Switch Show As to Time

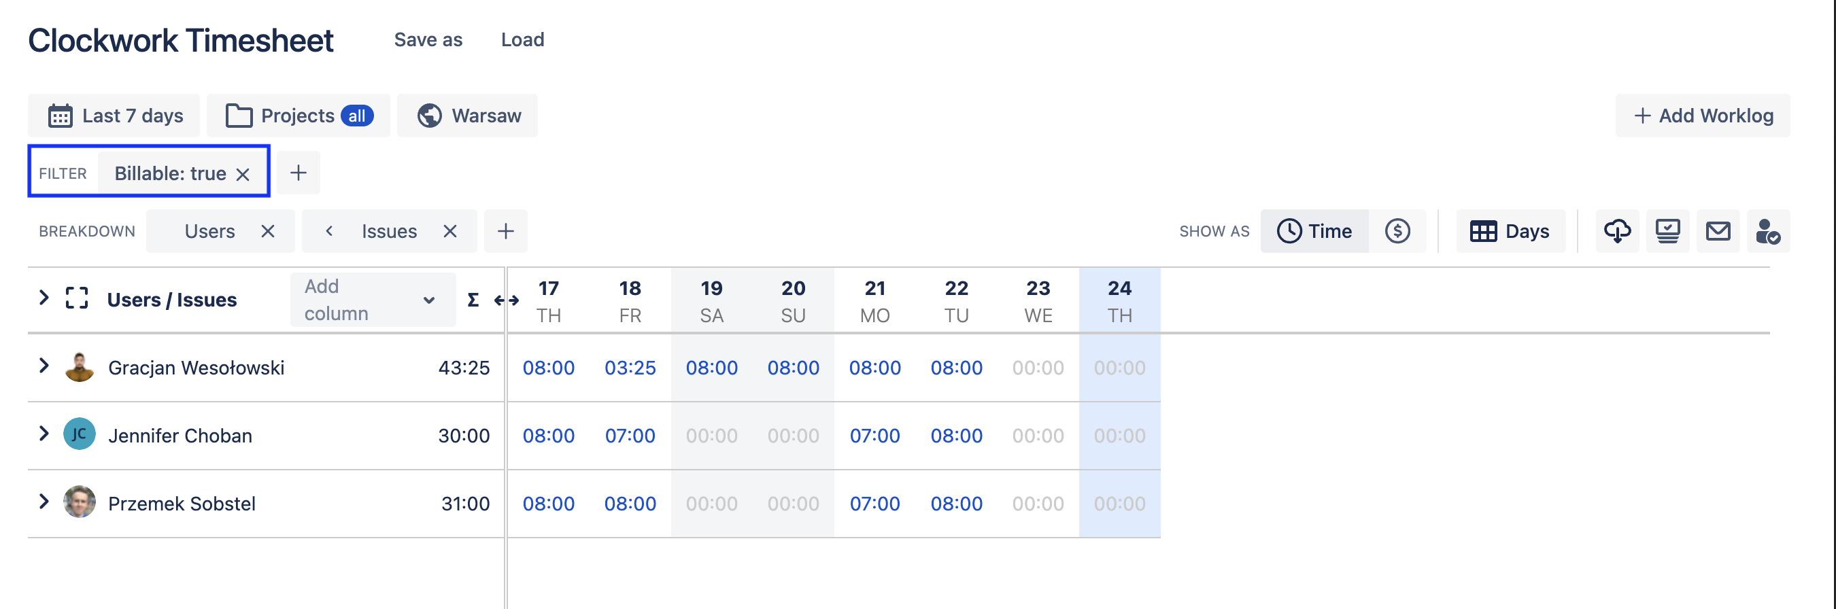coord(1314,231)
